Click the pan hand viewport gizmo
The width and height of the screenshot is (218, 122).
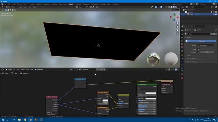(177, 27)
